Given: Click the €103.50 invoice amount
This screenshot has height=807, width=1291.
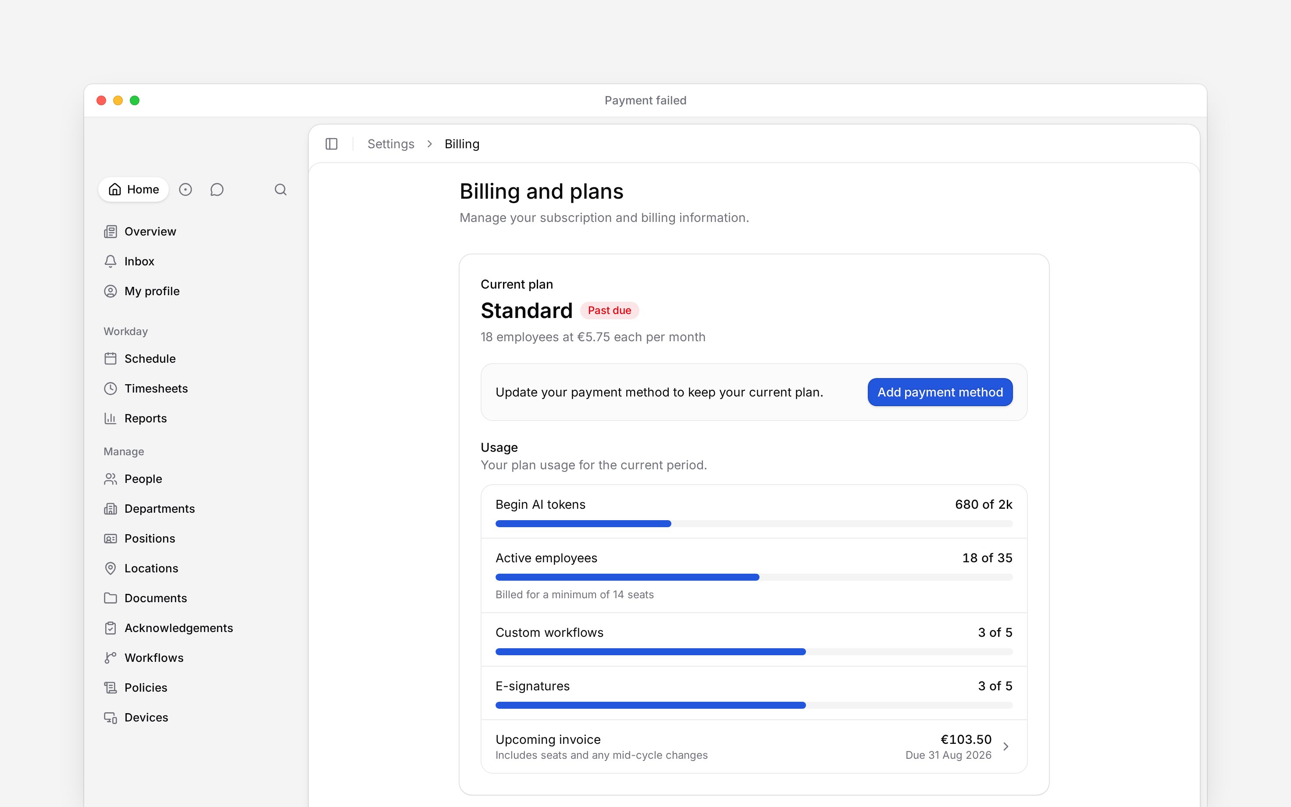Looking at the screenshot, I should 966,739.
